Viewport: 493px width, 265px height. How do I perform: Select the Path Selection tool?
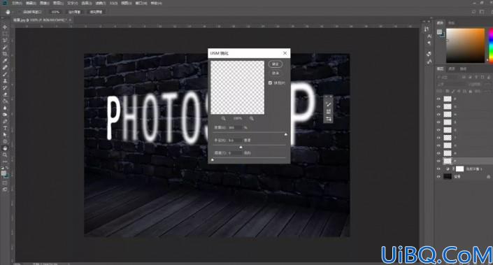5,134
